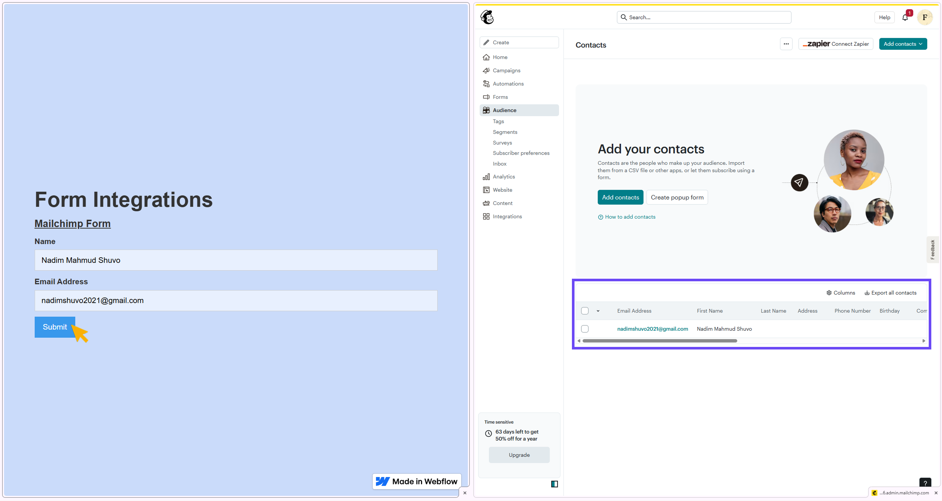Click the Nadim Mahmud Shuvo first name cell
This screenshot has width=942, height=501.
point(724,329)
